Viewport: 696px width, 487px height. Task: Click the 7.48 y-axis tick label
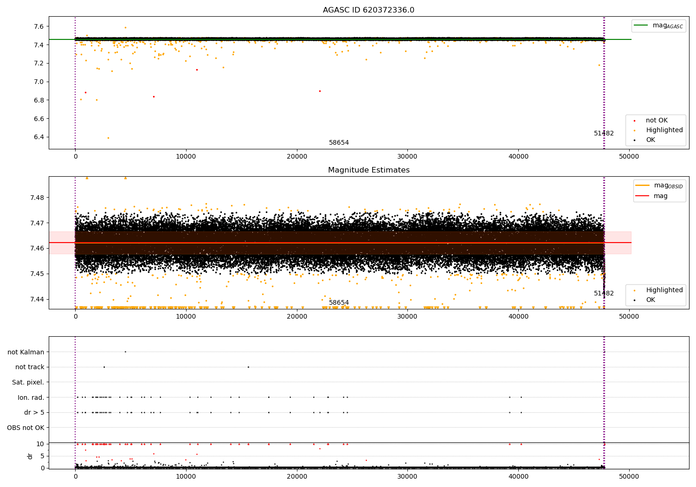37,198
